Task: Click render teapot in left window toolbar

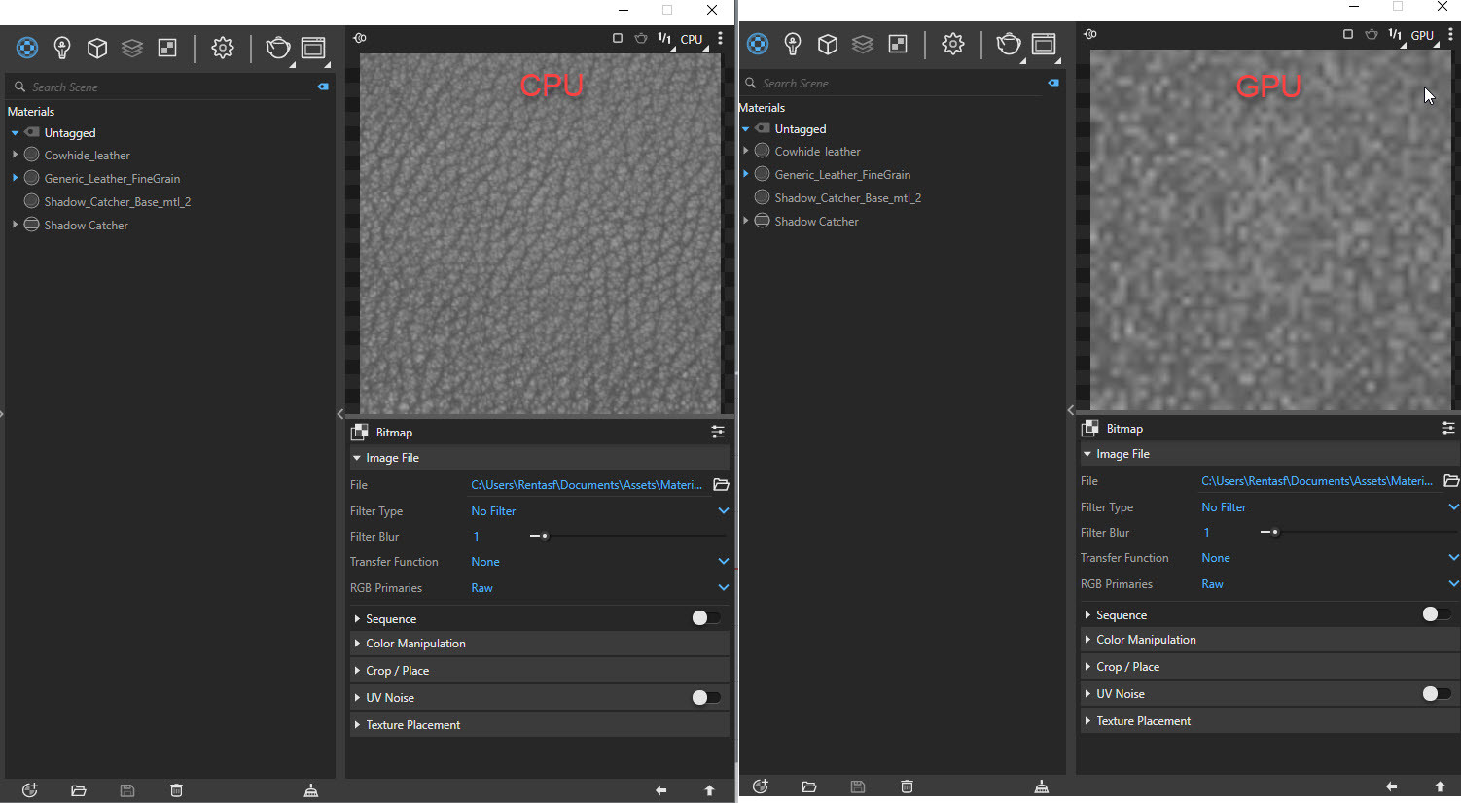Action: pos(278,48)
